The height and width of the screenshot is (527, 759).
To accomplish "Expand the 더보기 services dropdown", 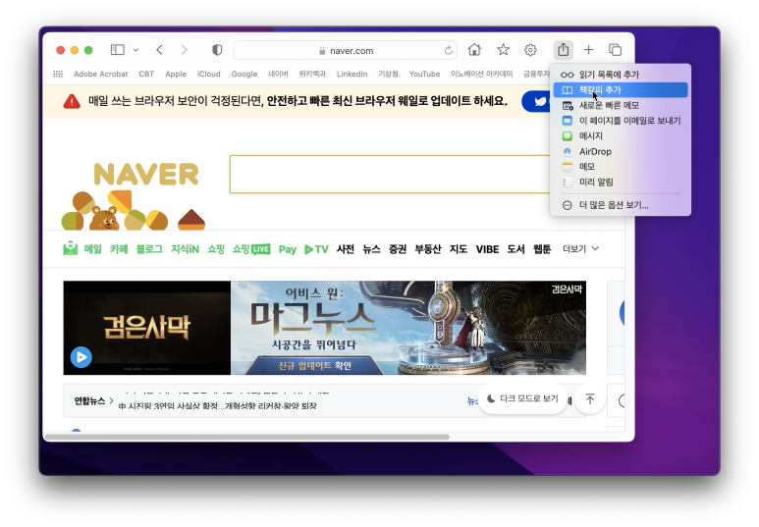I will pyautogui.click(x=581, y=248).
